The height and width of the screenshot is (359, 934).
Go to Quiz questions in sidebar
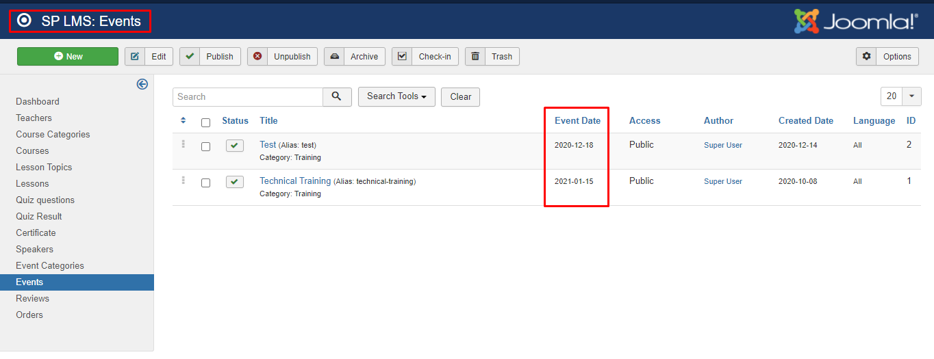45,200
